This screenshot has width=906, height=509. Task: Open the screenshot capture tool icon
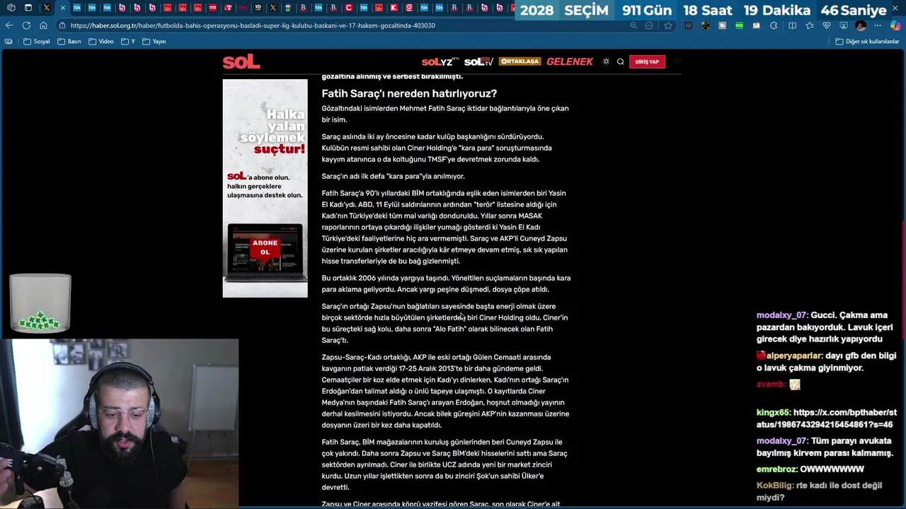[x=843, y=25]
